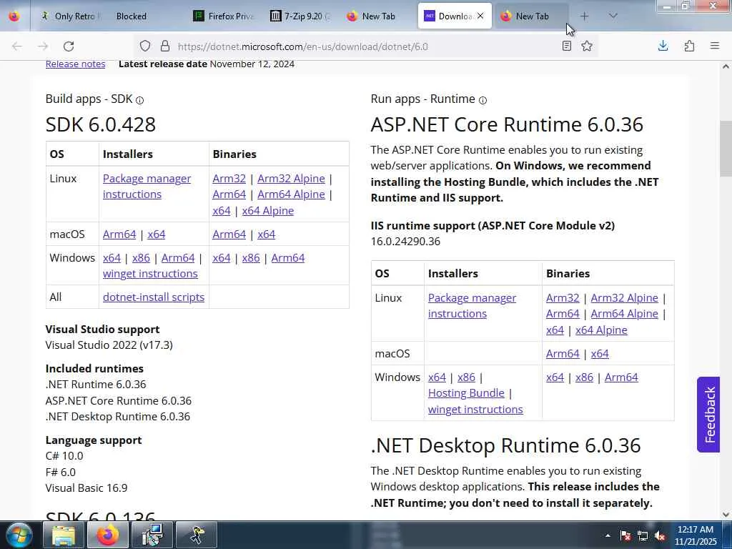The image size is (732, 549).
Task: Download ASP.NET Runtime Linux Arm64 Alpine binary
Action: pos(624,314)
